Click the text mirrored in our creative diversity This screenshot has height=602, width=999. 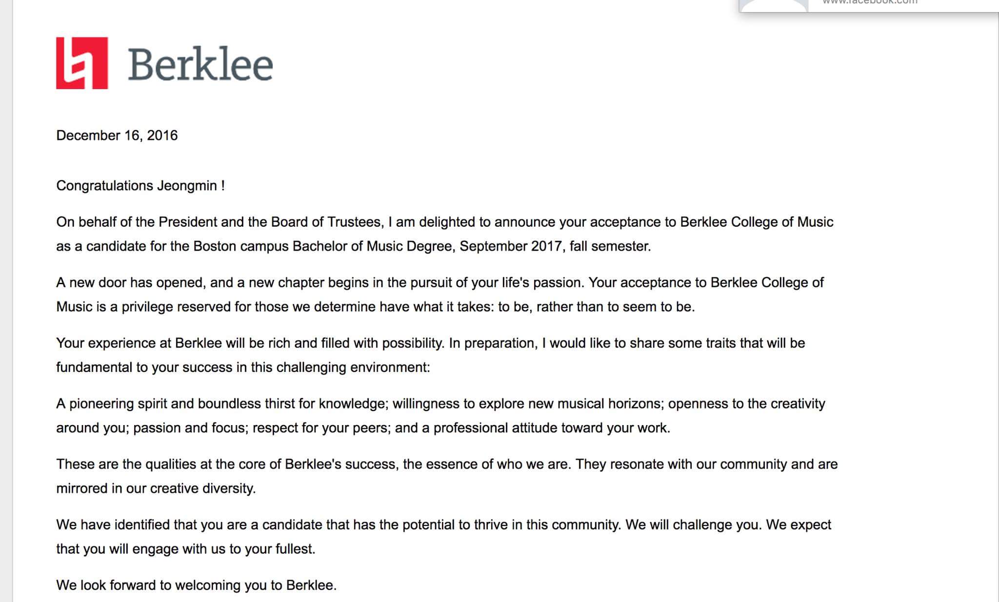click(156, 488)
